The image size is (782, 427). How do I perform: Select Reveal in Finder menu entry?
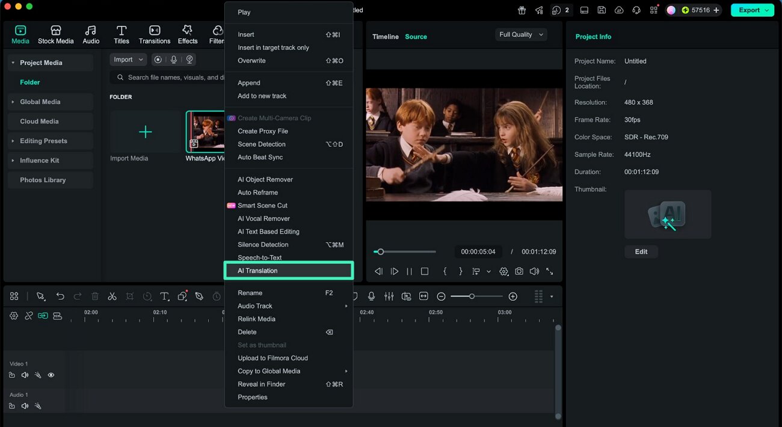pyautogui.click(x=289, y=384)
